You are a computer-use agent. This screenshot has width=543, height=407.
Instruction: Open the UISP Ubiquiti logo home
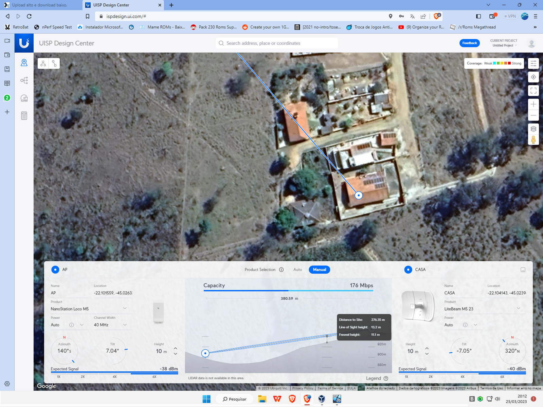pos(24,43)
